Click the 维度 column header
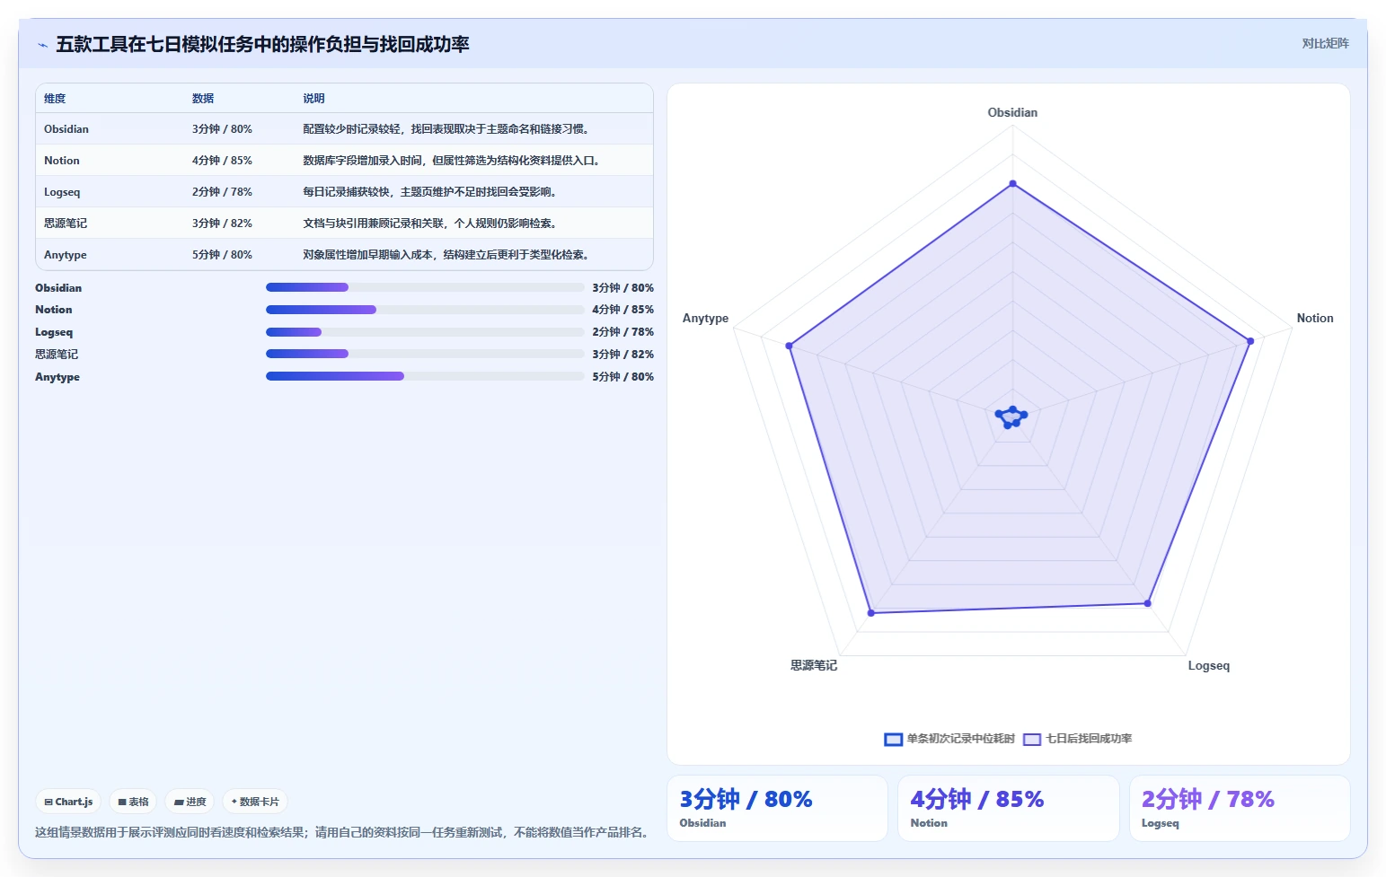The image size is (1386, 877). (55, 99)
